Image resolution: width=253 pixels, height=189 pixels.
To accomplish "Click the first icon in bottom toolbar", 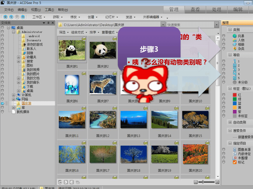I will (x=60, y=182).
